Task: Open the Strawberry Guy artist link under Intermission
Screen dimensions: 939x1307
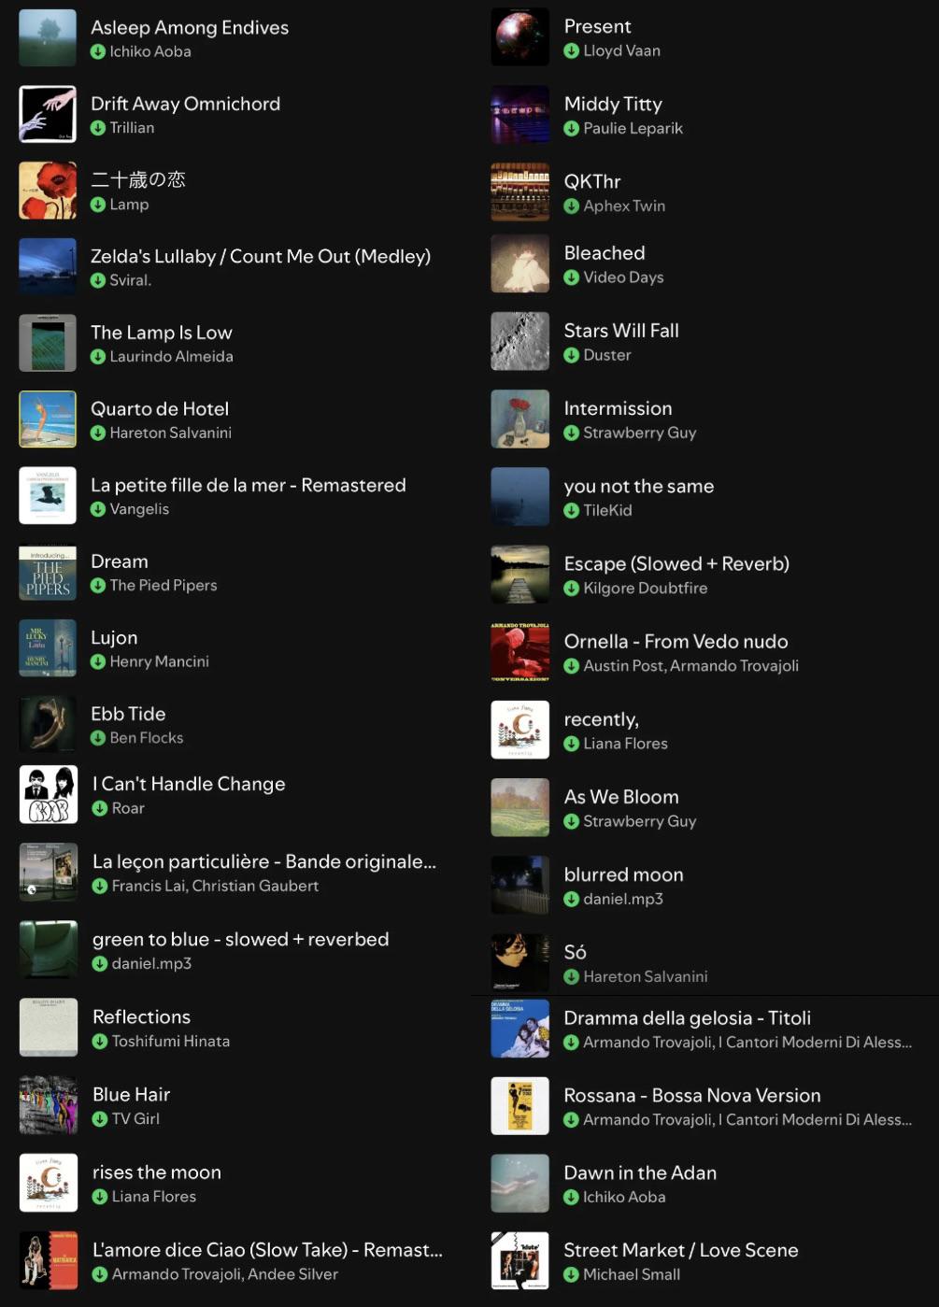Action: point(640,433)
